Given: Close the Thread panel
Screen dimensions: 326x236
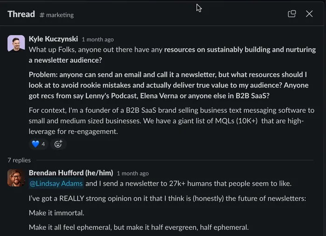Looking at the screenshot, I should (309, 14).
